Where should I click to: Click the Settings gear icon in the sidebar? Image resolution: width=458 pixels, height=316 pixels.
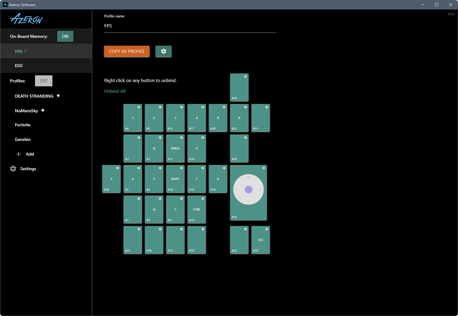pyautogui.click(x=13, y=169)
